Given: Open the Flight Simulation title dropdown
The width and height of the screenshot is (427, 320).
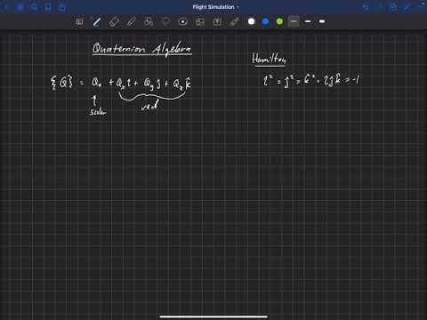Looking at the screenshot, I should 215,7.
